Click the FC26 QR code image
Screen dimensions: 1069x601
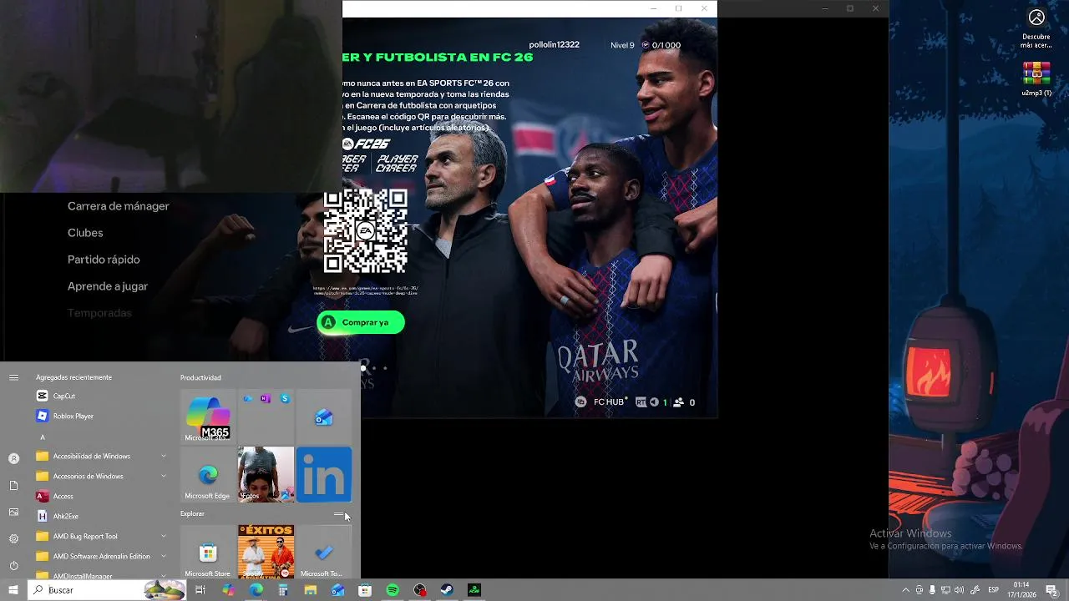point(365,231)
